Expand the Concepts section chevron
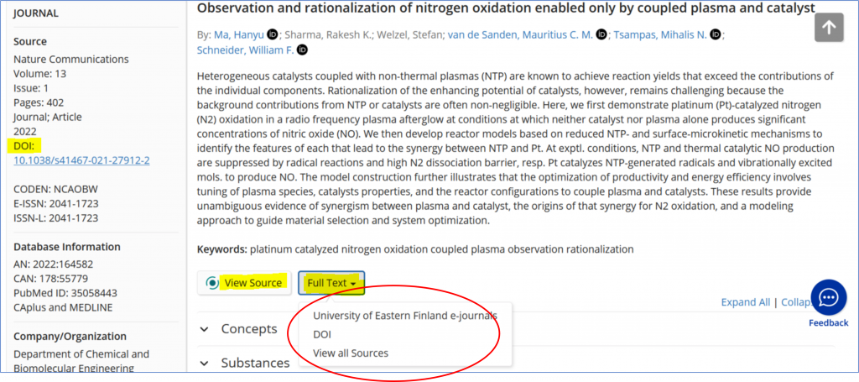The width and height of the screenshot is (859, 382). 205,329
